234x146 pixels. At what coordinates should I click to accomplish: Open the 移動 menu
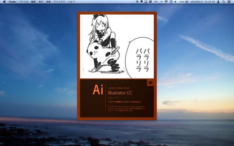pos(48,2)
